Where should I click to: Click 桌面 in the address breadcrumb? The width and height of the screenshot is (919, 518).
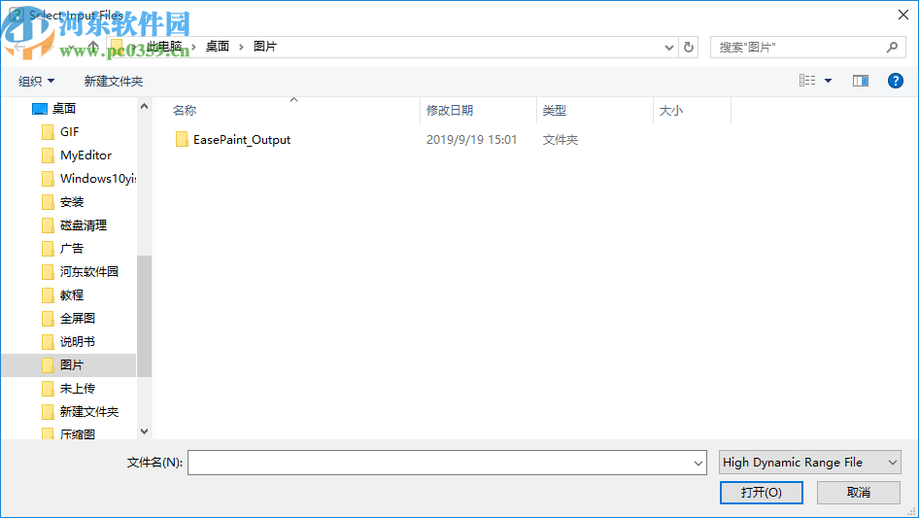(218, 47)
